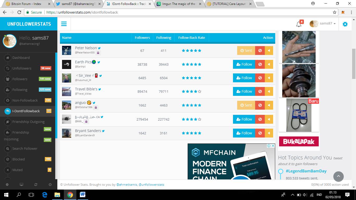Viewport: 356px width, 200px height.
Task: Sort table by Followers column
Action: 142,37
